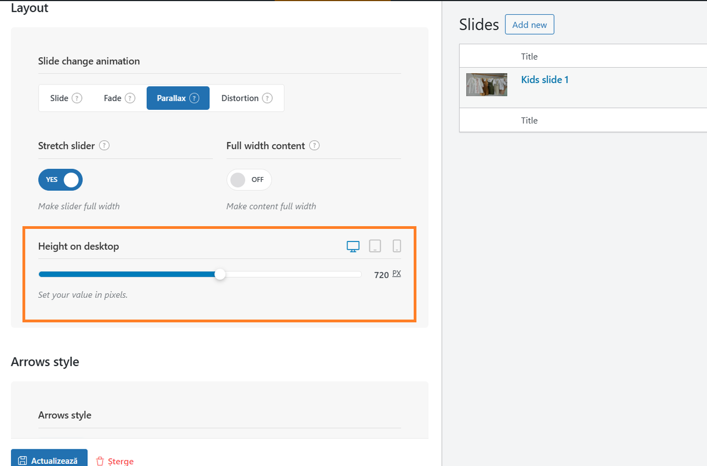Select the mobile phone device icon

pyautogui.click(x=397, y=246)
